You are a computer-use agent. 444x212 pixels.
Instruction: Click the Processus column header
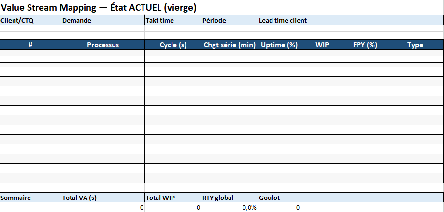(102, 45)
